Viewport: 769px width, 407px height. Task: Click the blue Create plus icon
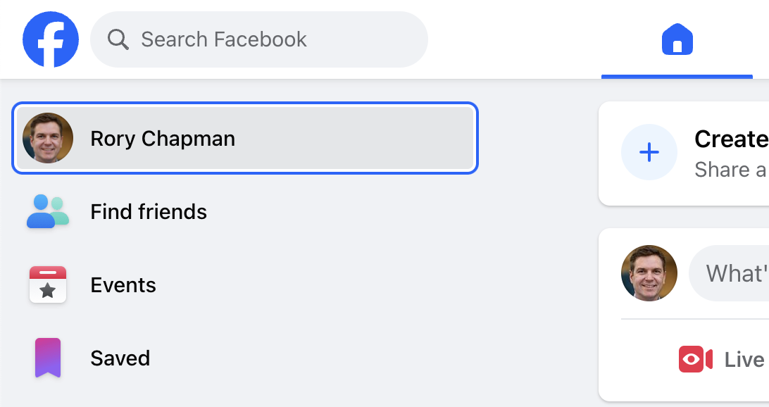point(649,152)
